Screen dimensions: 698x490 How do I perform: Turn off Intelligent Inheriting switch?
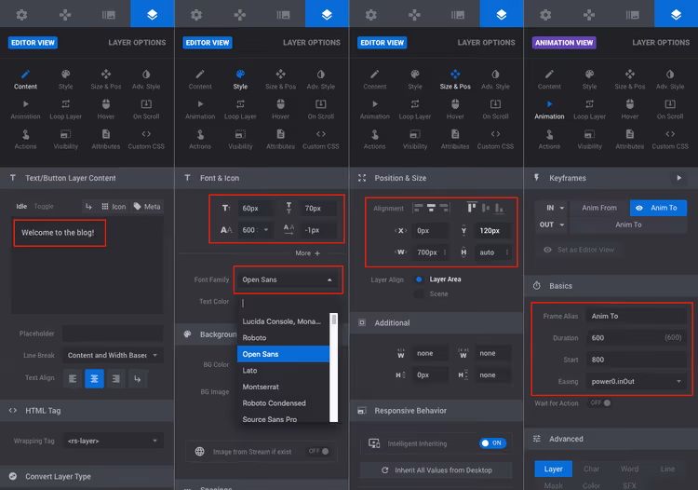(x=492, y=443)
